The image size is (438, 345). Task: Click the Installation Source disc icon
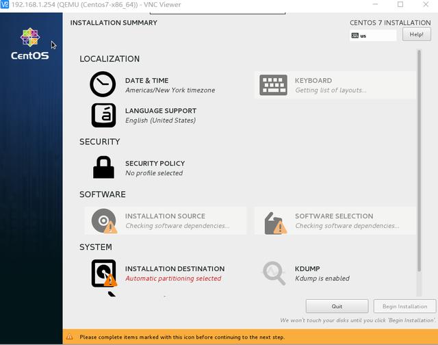tap(104, 220)
